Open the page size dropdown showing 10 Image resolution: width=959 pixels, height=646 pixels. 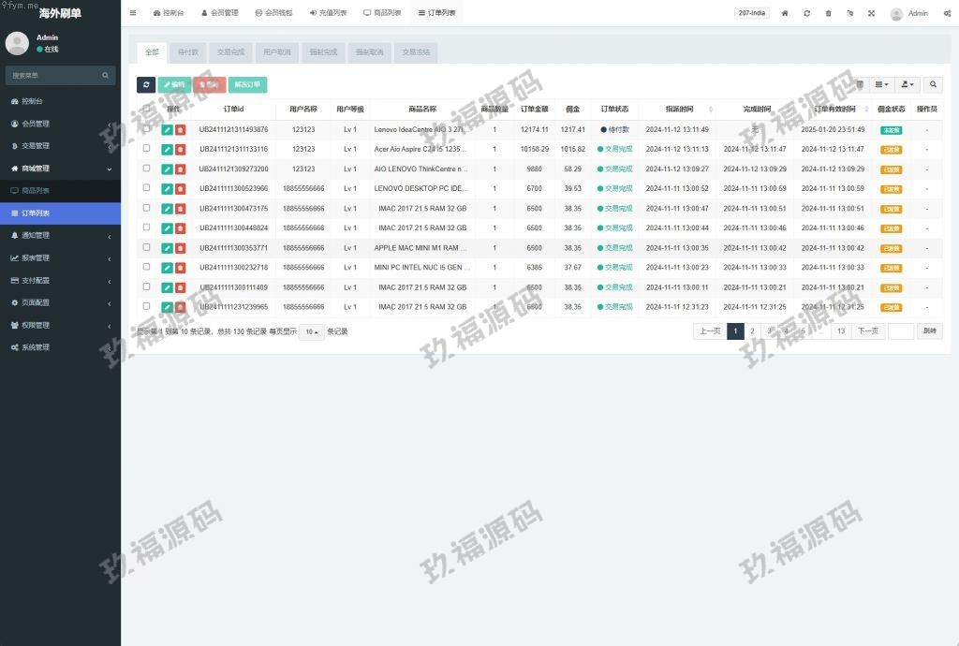(x=311, y=331)
